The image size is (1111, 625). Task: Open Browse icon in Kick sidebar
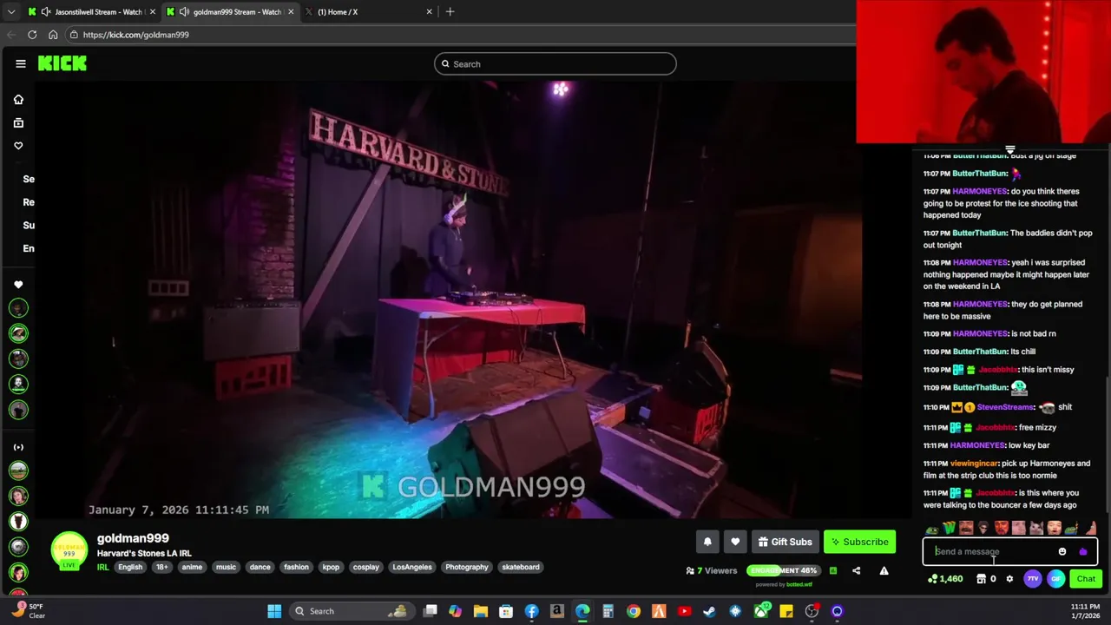18,123
